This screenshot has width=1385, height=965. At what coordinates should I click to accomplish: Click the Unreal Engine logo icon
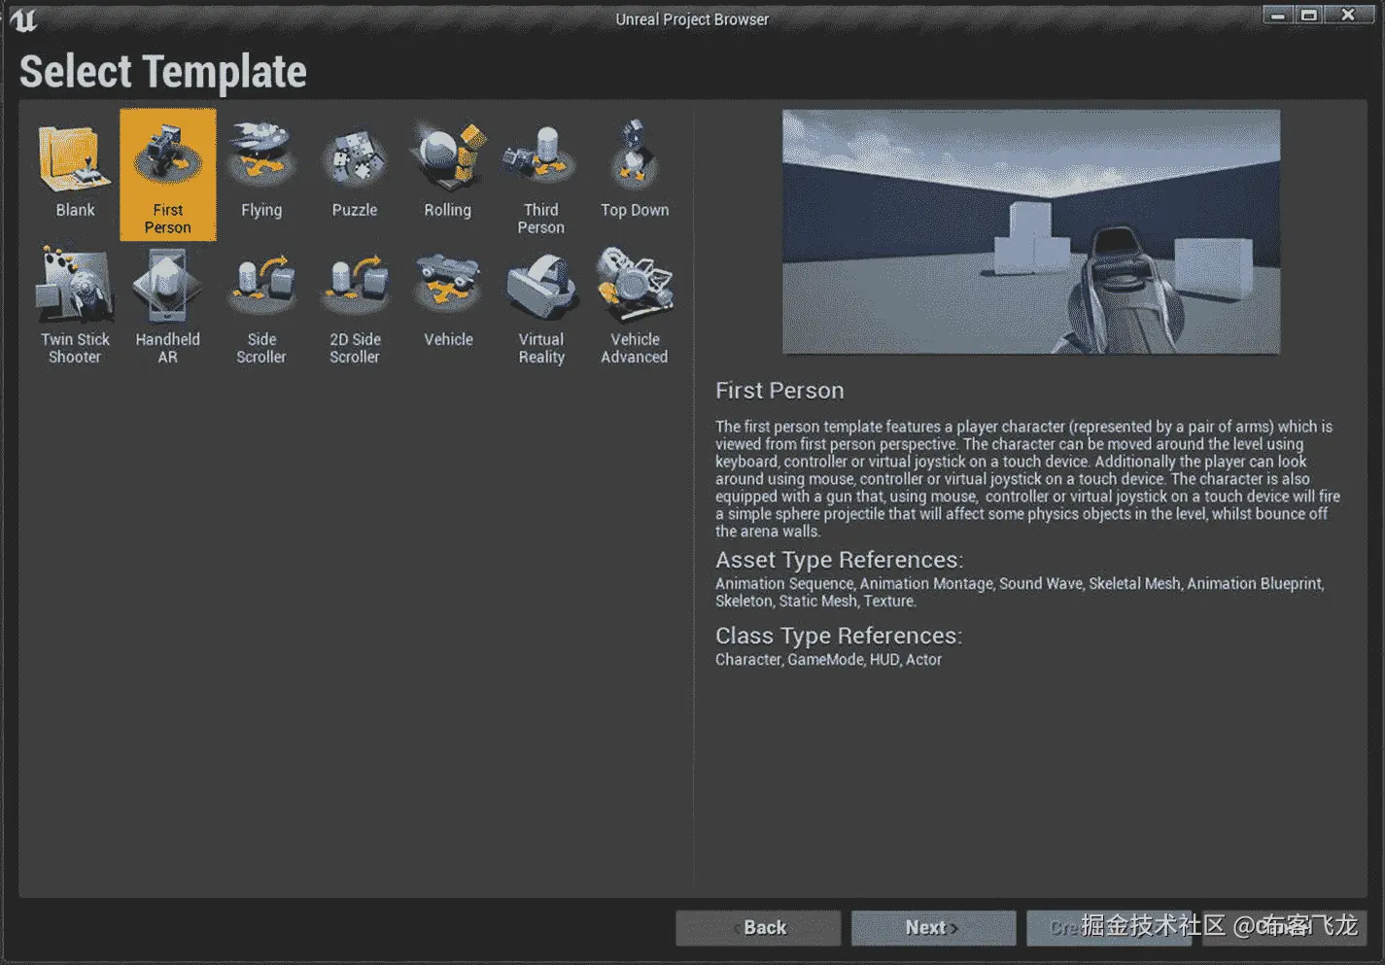click(24, 20)
